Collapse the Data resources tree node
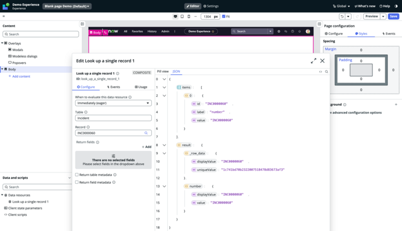 pos(2,195)
